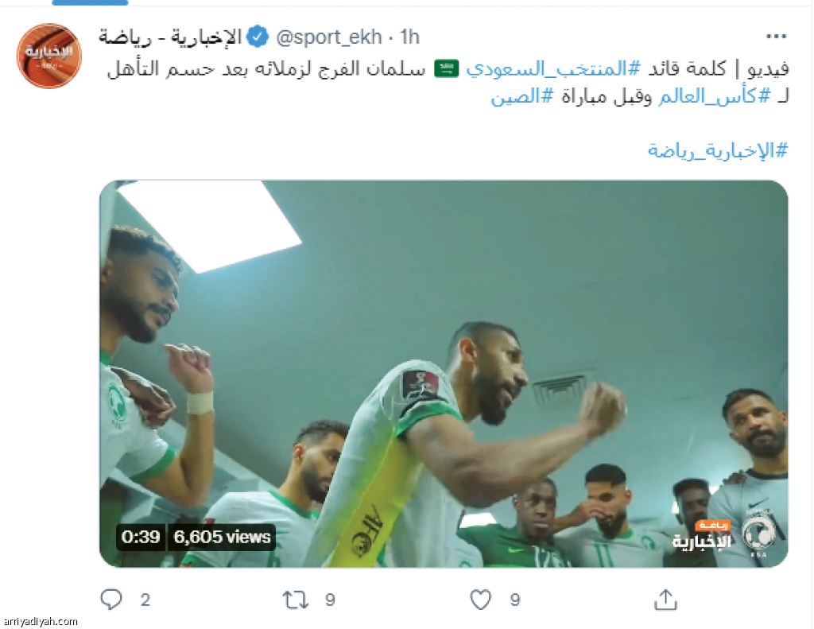Like the tweet with the heart icon
The image size is (814, 629).
(x=481, y=600)
